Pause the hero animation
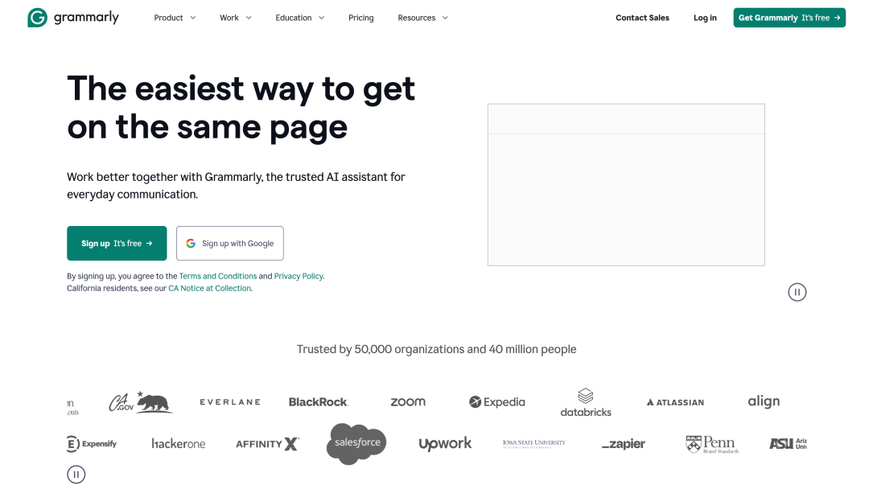The width and height of the screenshot is (869, 493). pyautogui.click(x=797, y=292)
